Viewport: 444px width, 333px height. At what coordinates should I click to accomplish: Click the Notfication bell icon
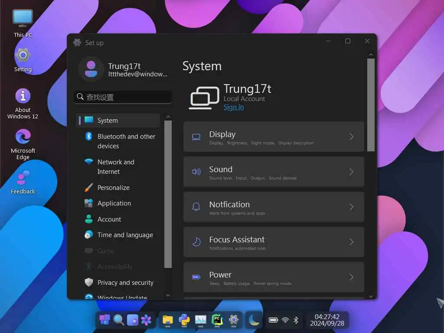click(x=196, y=207)
